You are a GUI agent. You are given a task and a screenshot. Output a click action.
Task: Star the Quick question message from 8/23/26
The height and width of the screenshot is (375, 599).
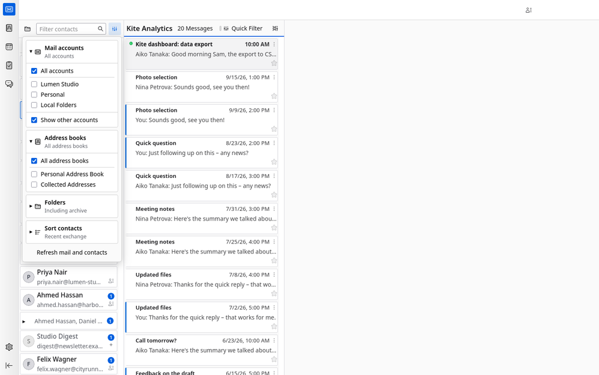click(274, 162)
